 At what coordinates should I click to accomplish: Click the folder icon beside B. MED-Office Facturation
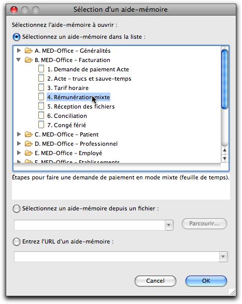coord(29,60)
